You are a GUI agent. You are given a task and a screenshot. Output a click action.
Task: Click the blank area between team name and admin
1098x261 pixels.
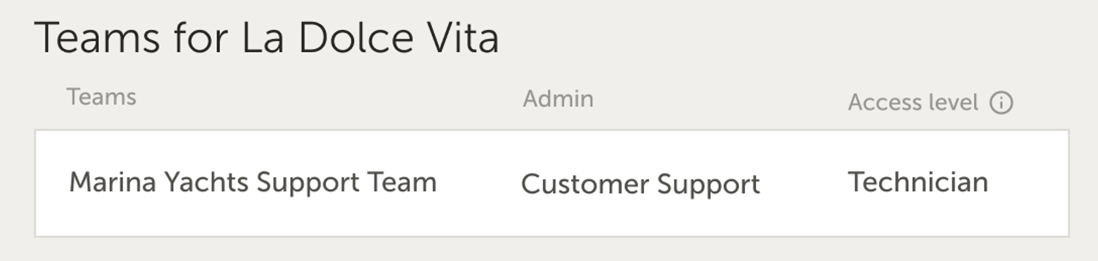[479, 183]
